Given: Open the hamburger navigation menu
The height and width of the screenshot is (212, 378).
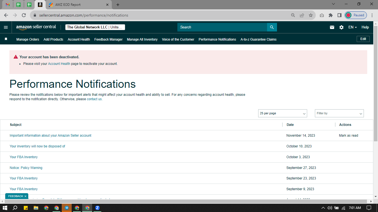Looking at the screenshot, I should [6, 27].
